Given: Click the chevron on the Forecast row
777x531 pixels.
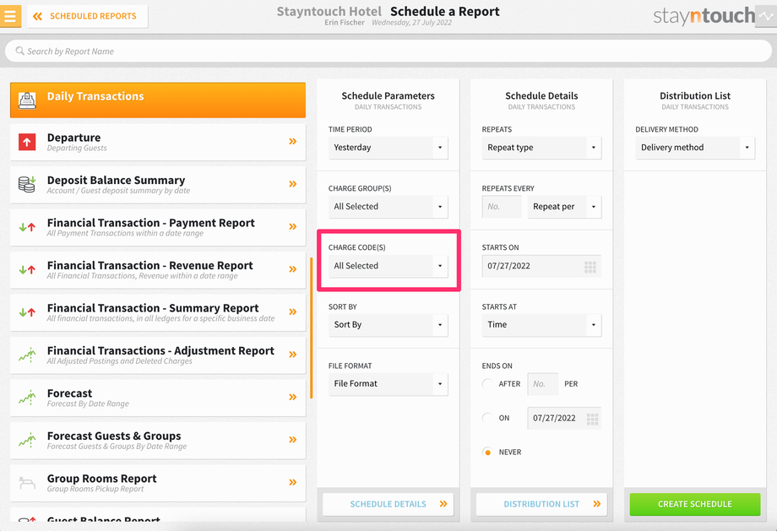Looking at the screenshot, I should tap(293, 397).
